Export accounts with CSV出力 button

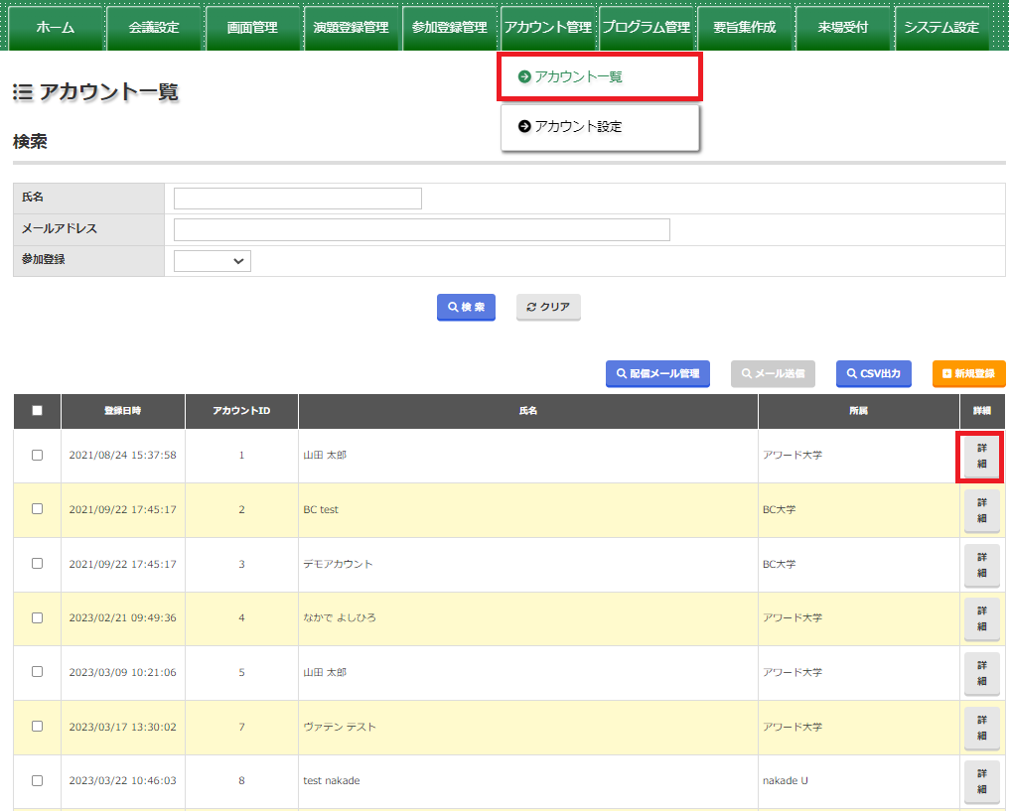tap(873, 374)
